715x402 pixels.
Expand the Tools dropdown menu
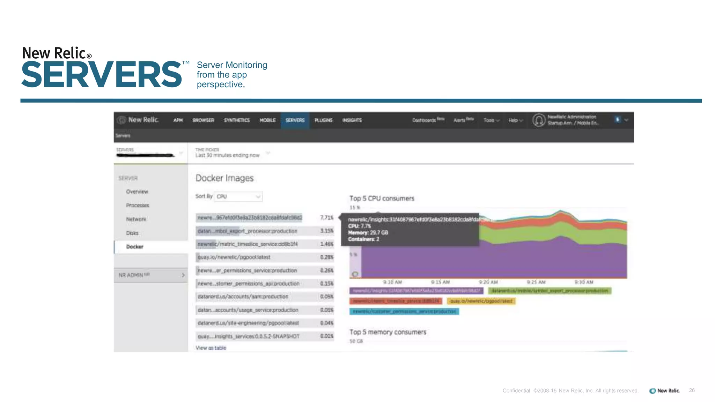coord(492,120)
